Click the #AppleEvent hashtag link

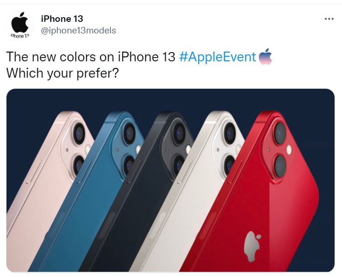[x=217, y=57]
